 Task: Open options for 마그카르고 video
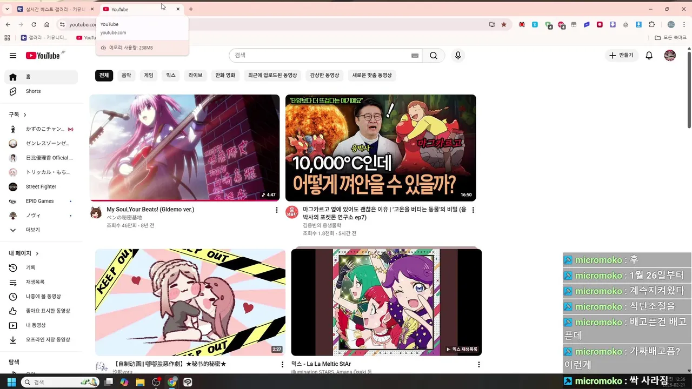tap(473, 210)
